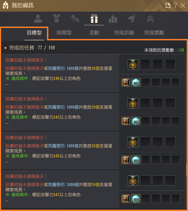Image resolution: width=188 pixels, height=211 pixels.
Task: Open the telescope and scroll icon tab
Action: click(x=75, y=19)
